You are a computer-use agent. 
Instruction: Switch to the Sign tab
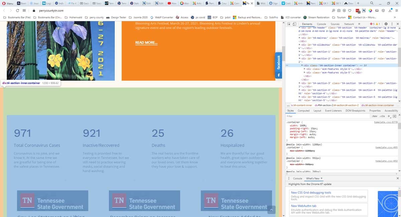click(x=273, y=3)
